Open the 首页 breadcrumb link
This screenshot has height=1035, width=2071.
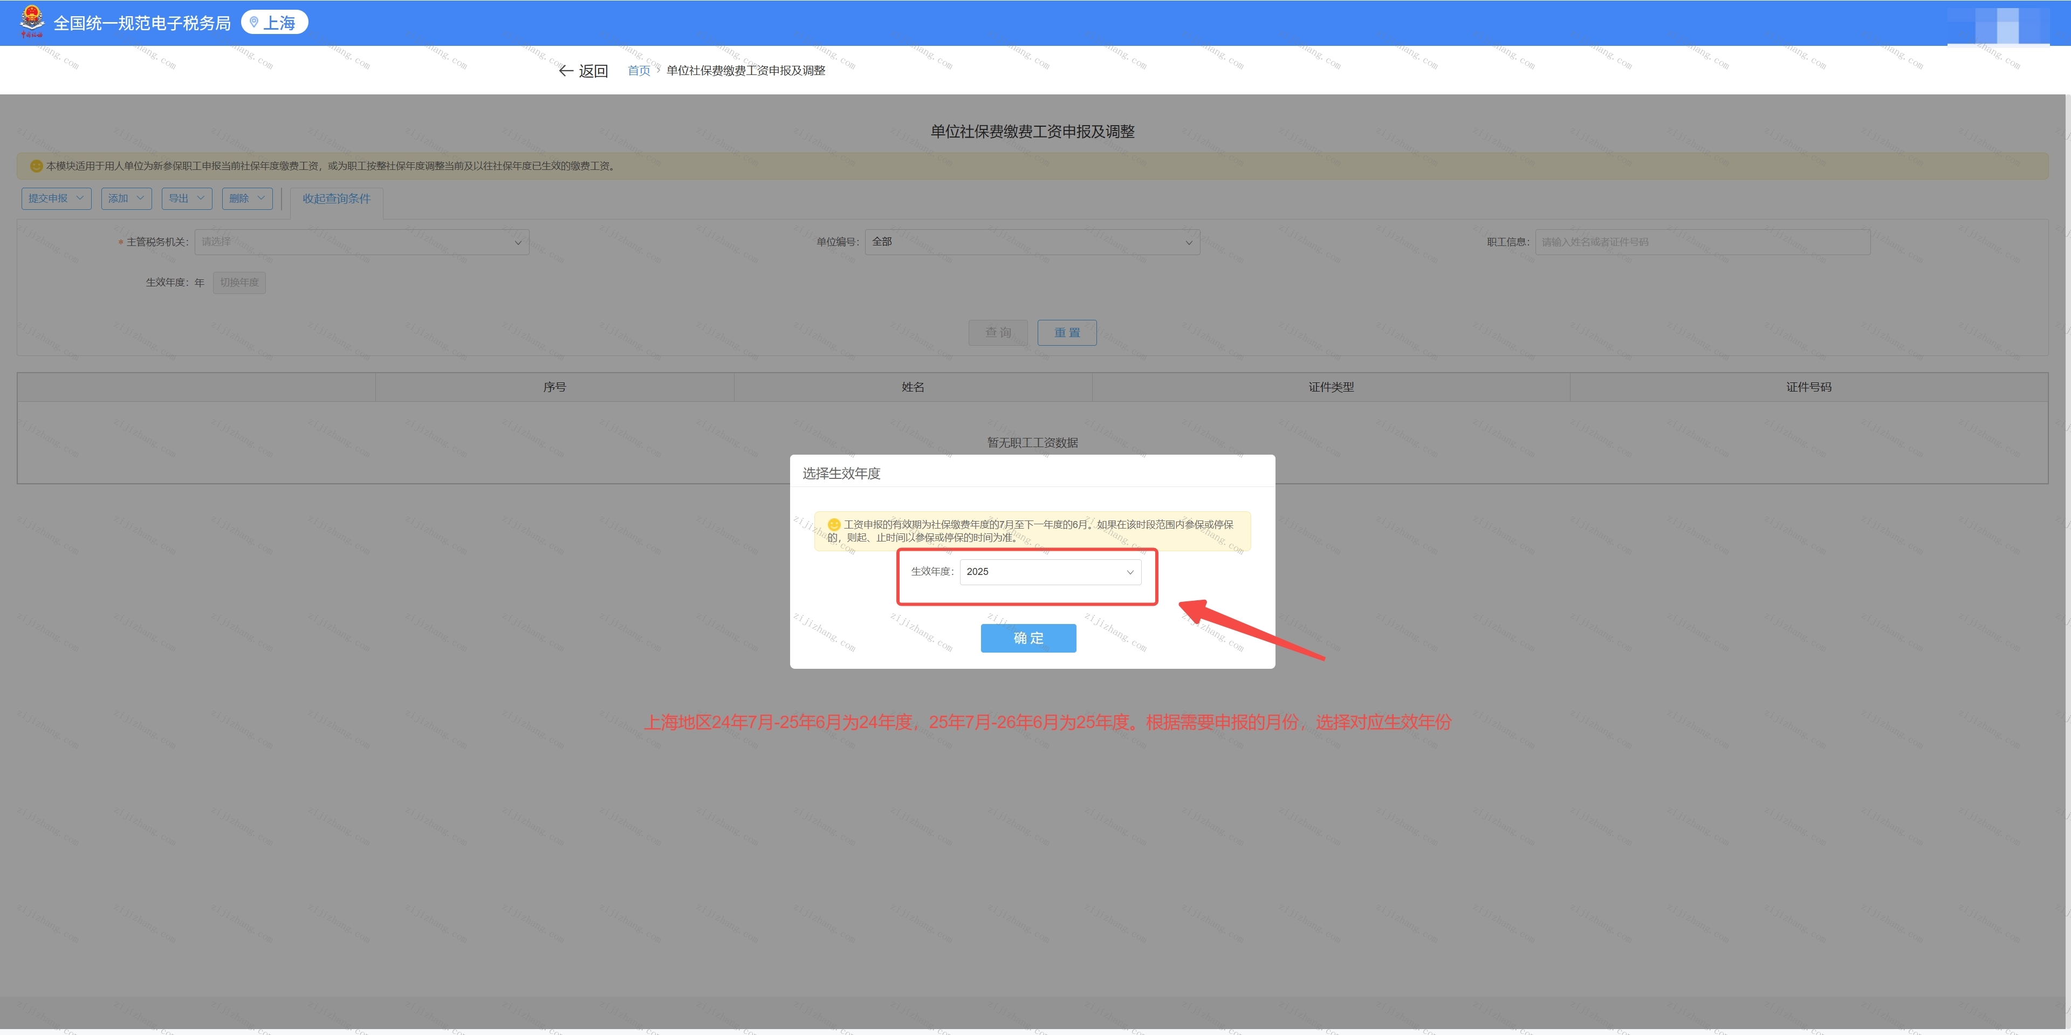pyautogui.click(x=639, y=71)
